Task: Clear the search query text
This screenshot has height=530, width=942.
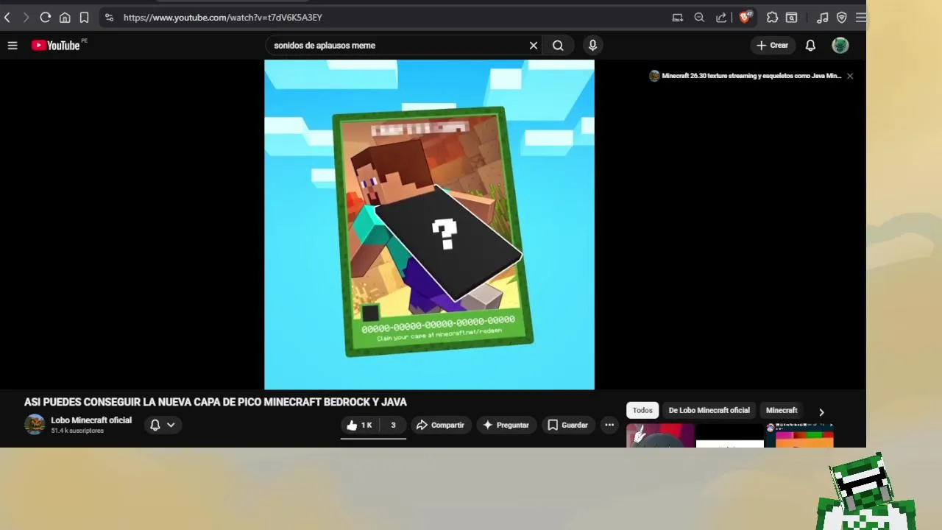Action: coord(534,46)
